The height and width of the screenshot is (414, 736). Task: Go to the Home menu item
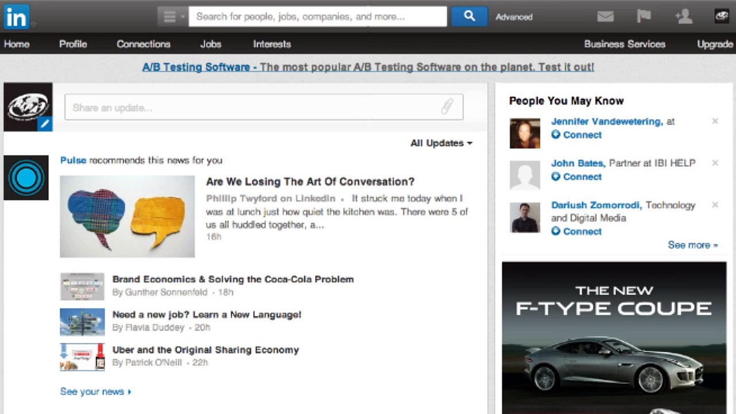pyautogui.click(x=17, y=44)
